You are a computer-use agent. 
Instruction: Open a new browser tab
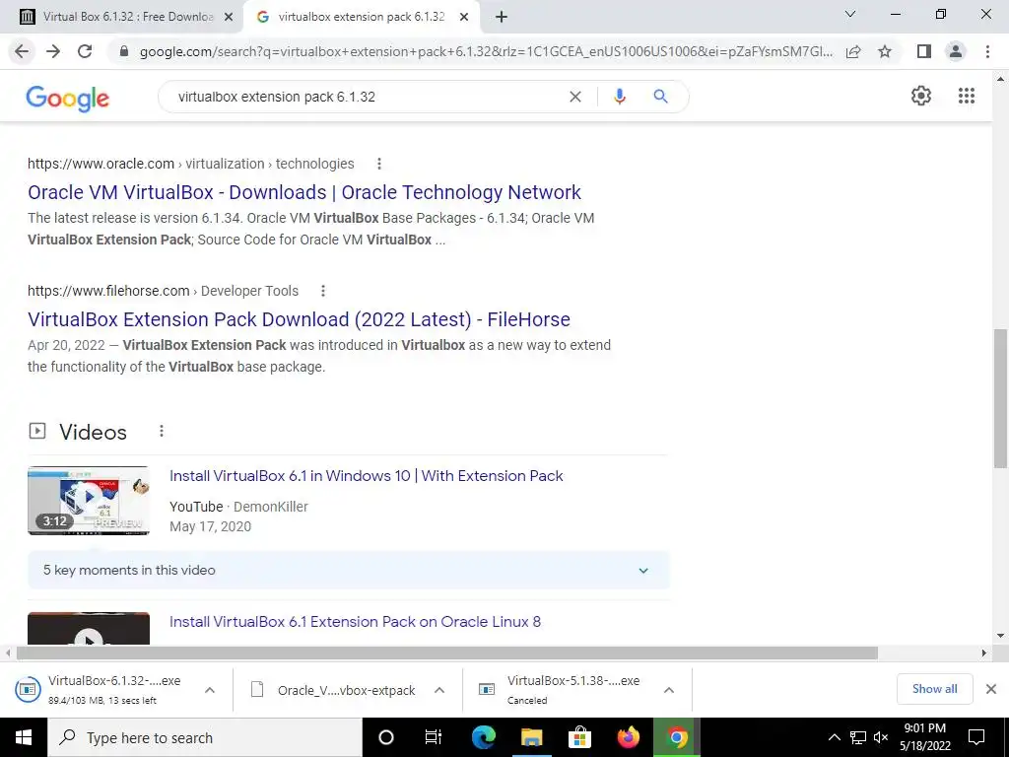(502, 18)
